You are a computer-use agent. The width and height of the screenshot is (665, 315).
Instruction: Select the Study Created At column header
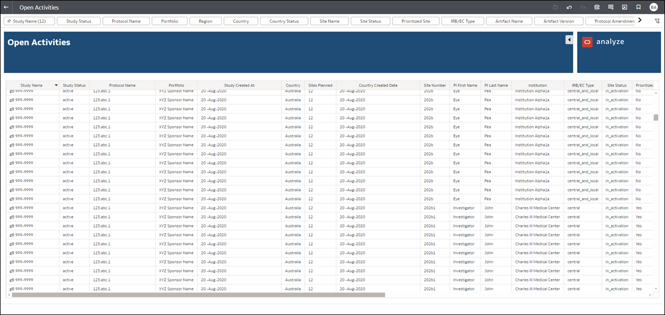click(x=240, y=85)
